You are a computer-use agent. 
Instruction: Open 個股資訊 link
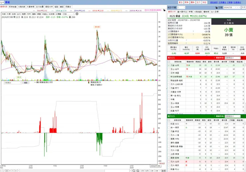click(x=214, y=2)
